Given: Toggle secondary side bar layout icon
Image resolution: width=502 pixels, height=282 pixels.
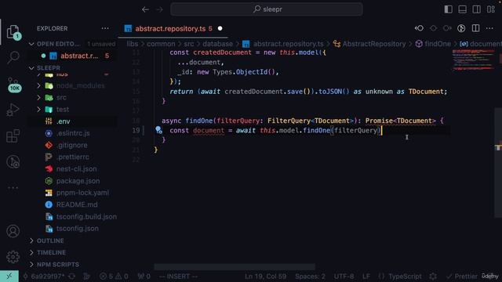Looking at the screenshot, I should 476,9.
